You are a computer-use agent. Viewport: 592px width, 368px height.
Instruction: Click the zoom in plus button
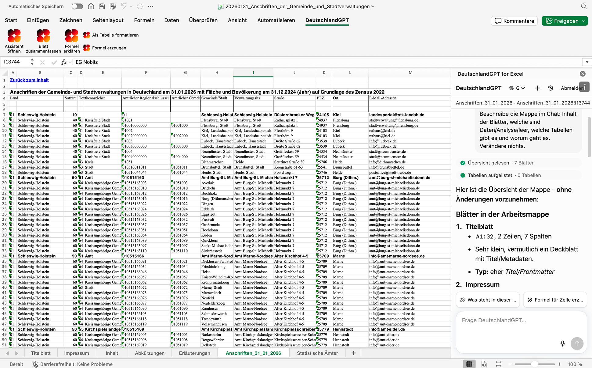[559, 364]
